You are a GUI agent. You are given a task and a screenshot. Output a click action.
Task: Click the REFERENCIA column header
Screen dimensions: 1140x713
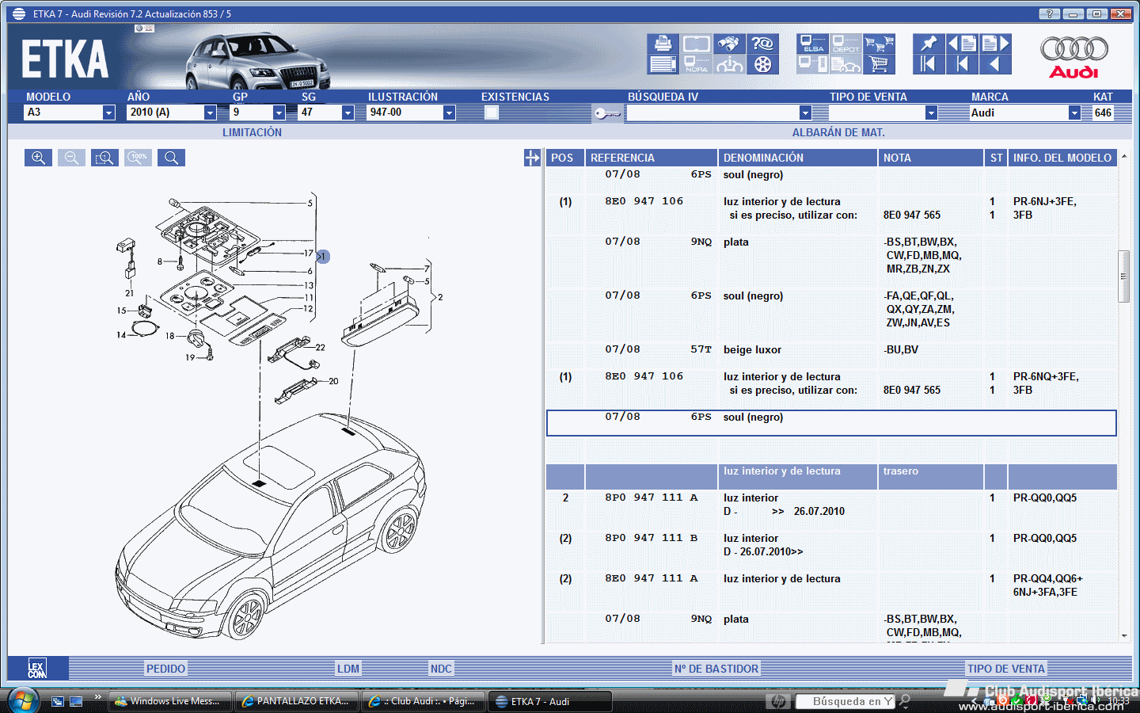[x=651, y=158]
